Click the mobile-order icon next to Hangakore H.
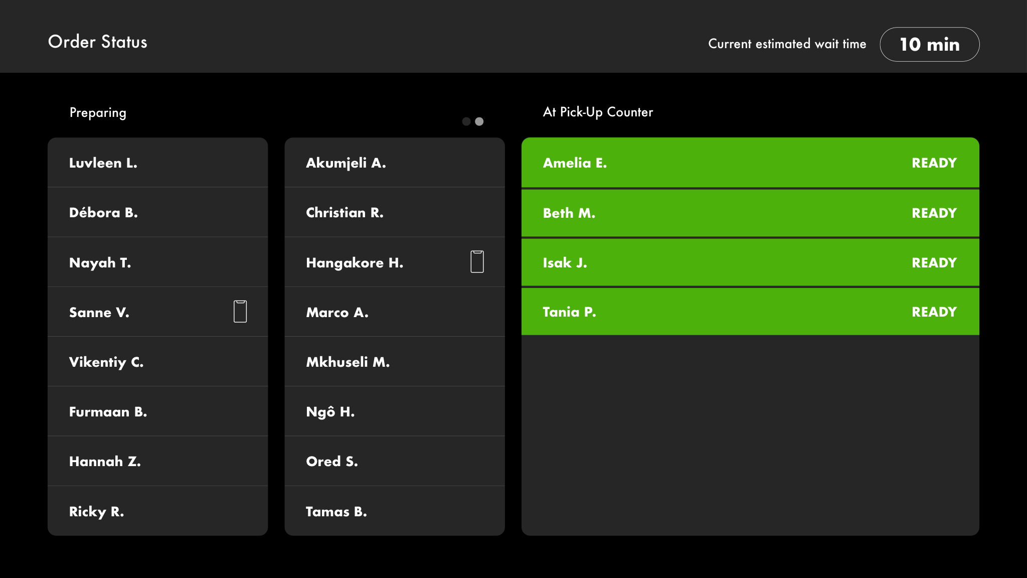This screenshot has height=578, width=1027. pyautogui.click(x=477, y=262)
